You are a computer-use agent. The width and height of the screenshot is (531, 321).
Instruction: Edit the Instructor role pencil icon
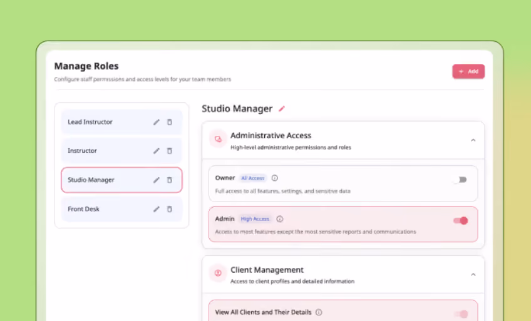pyautogui.click(x=156, y=151)
